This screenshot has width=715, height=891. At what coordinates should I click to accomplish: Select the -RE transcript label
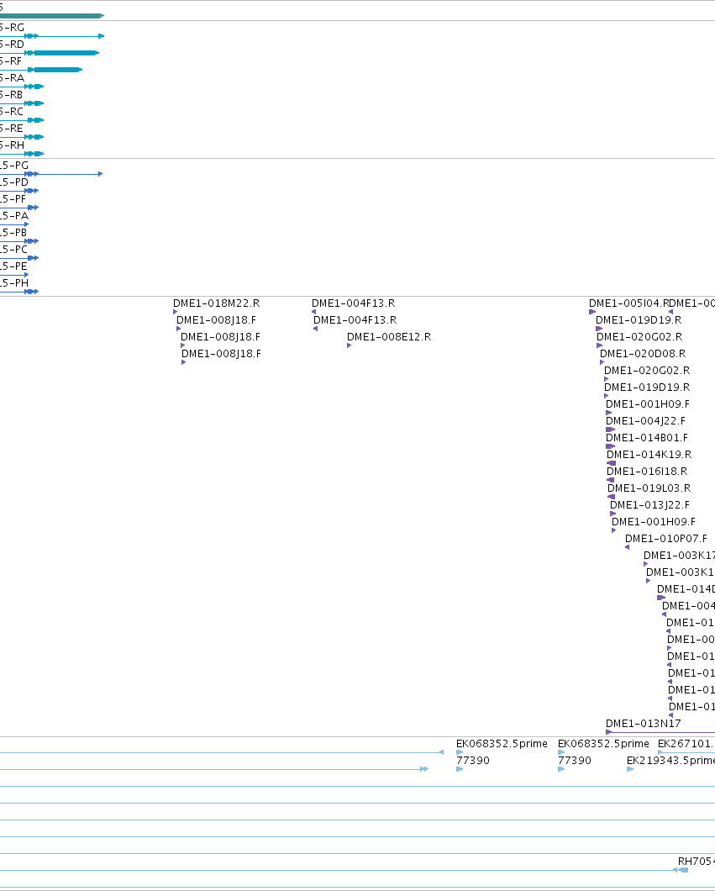tap(12, 128)
